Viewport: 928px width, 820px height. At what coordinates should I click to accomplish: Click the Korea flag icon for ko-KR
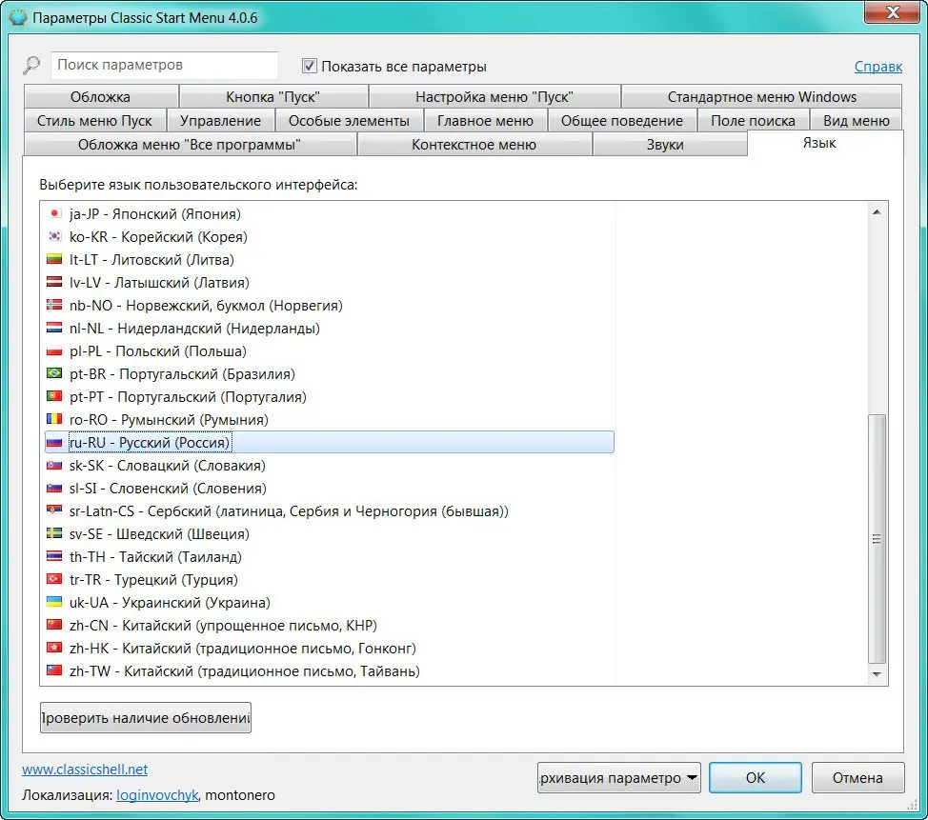(x=54, y=236)
